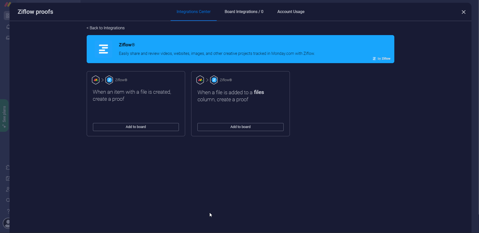The height and width of the screenshot is (233, 479).
Task: Click the monday.com logo at the top left
Action: (x=7, y=4)
